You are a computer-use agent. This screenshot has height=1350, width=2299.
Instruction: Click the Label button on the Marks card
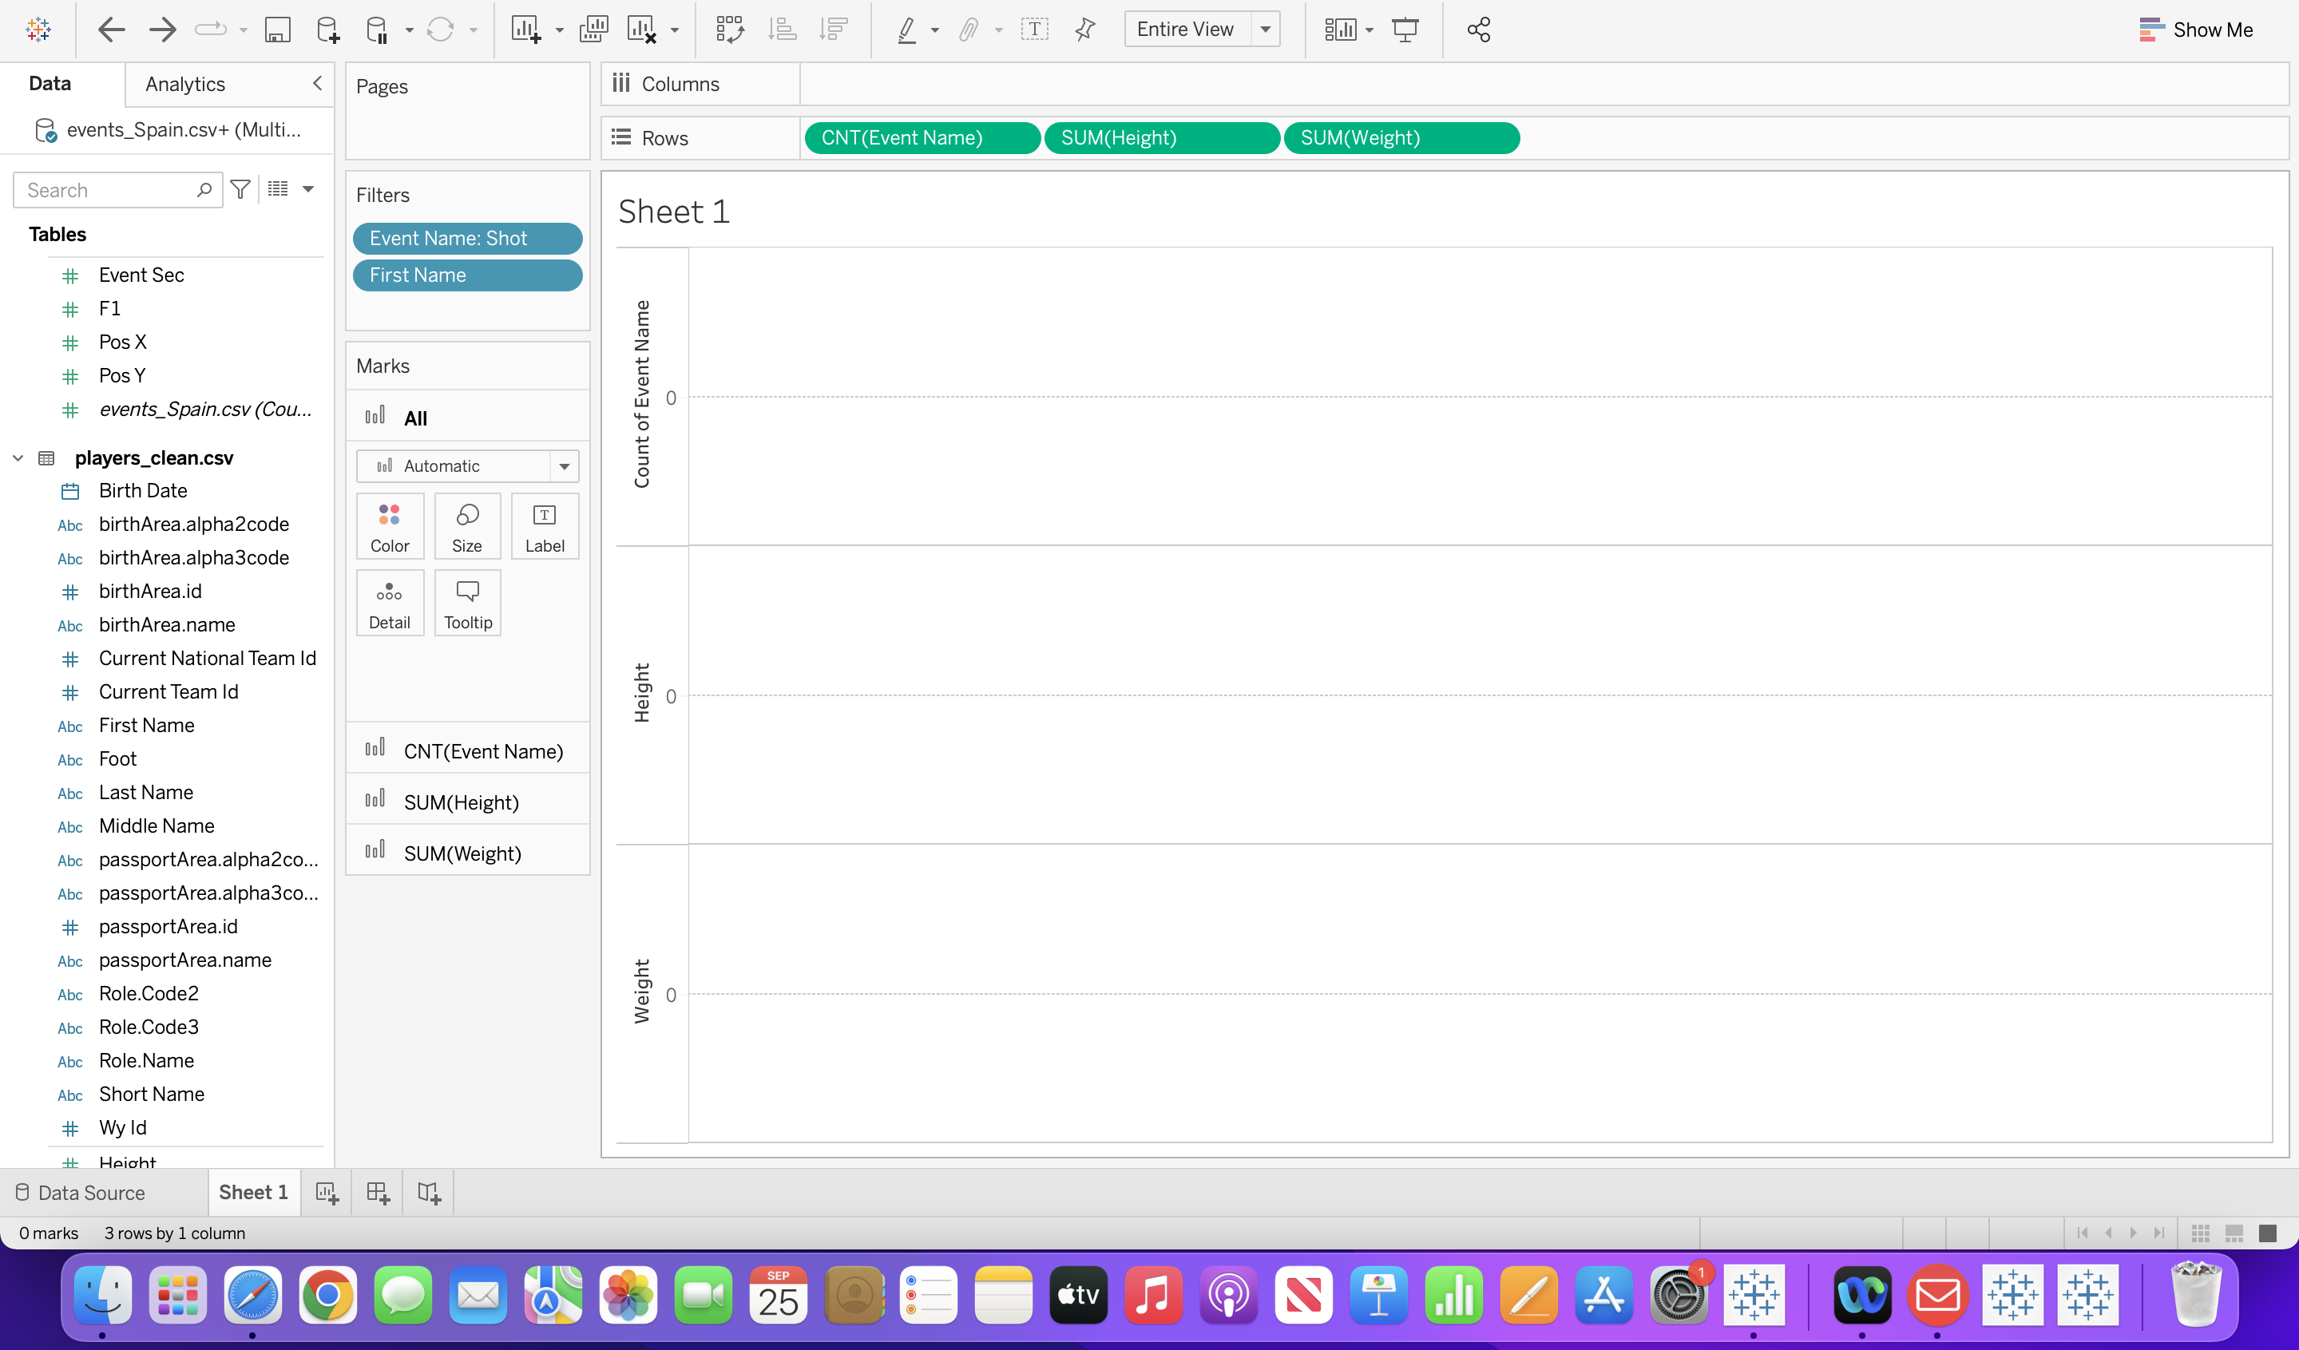545,526
